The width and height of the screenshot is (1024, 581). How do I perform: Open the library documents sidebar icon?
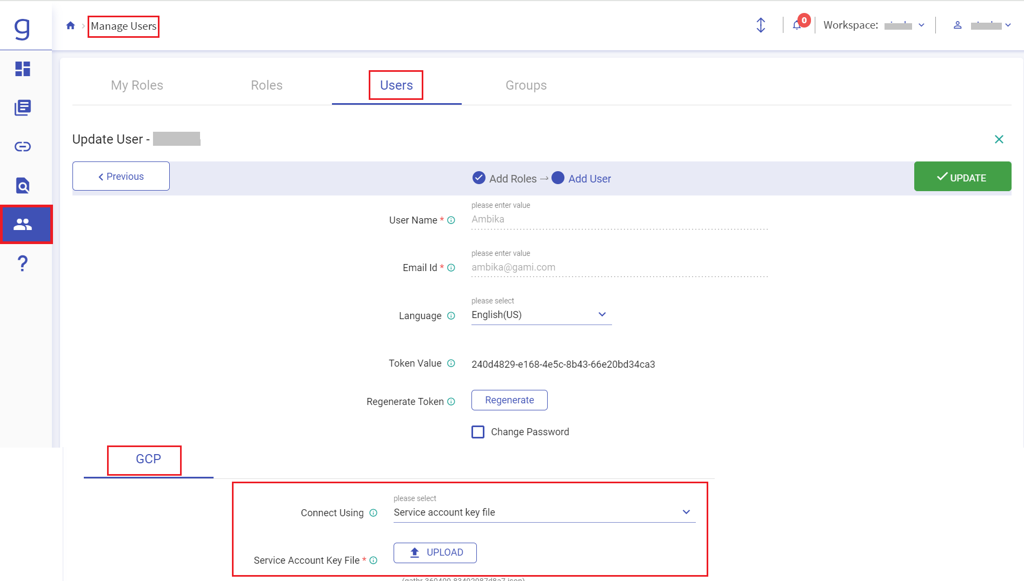(x=23, y=107)
